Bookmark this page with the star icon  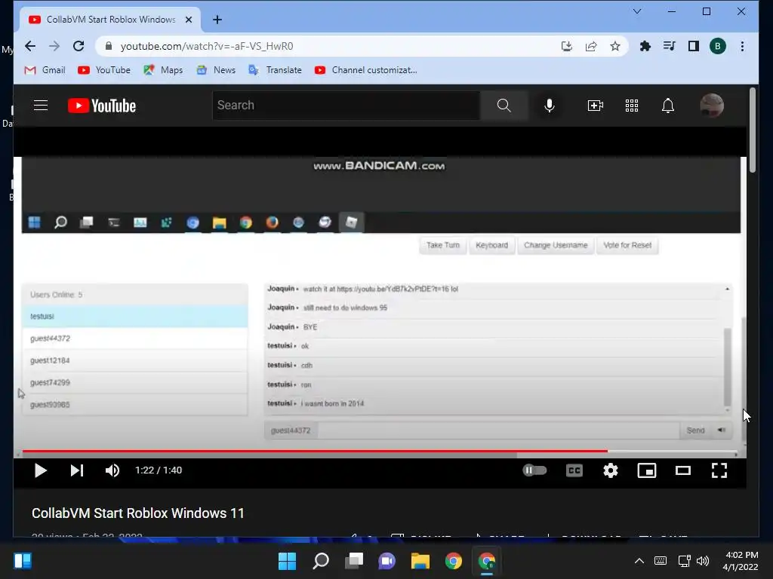[614, 46]
